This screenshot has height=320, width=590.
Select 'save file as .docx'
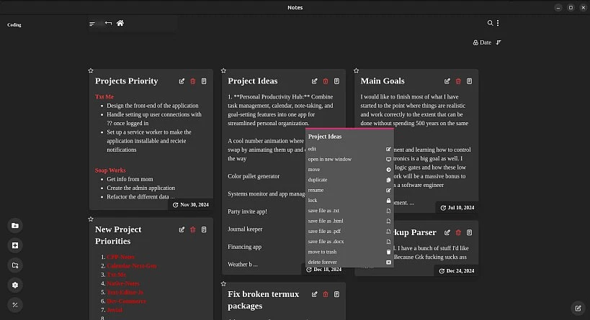[x=349, y=242]
